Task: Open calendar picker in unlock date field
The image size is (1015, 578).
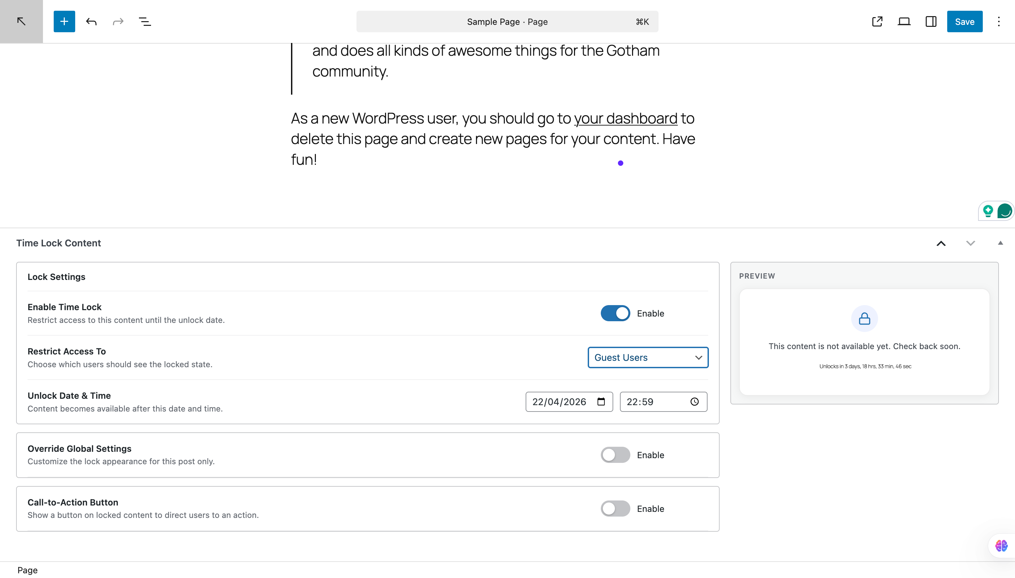Action: tap(601, 402)
